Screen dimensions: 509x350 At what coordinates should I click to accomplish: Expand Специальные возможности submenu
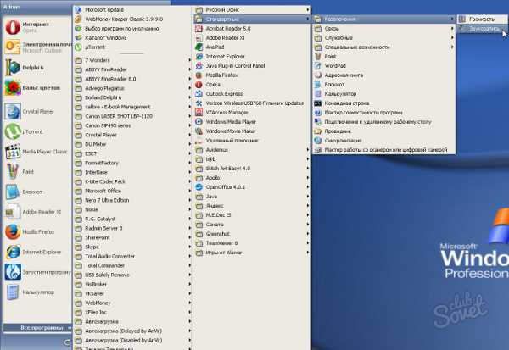point(383,47)
